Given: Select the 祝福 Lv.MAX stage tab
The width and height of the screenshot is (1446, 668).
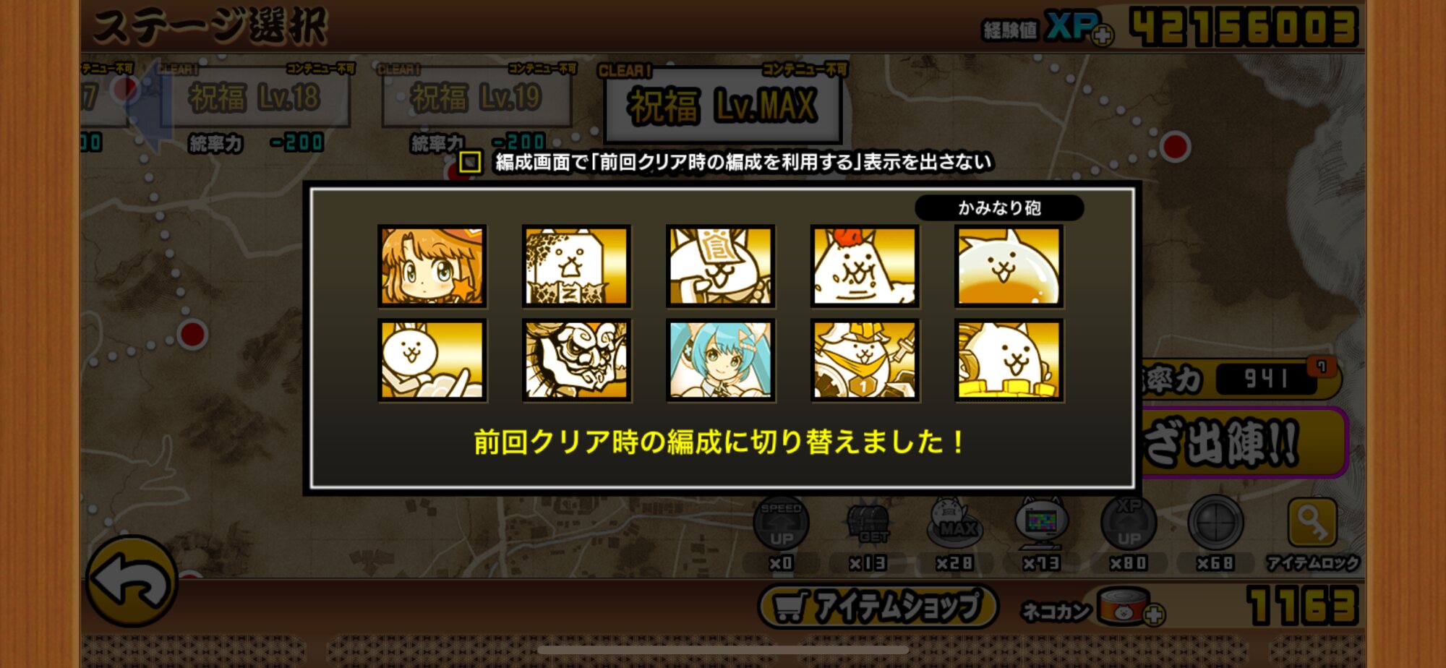Looking at the screenshot, I should click(723, 106).
